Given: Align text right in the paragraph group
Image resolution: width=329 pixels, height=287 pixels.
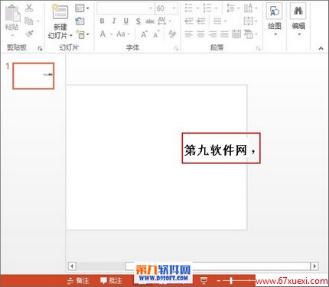Looking at the screenshot, I should tap(213, 34).
